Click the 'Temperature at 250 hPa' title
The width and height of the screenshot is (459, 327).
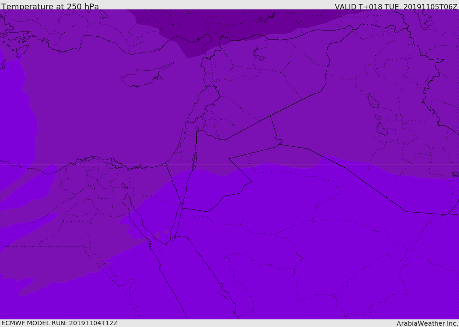tap(50, 6)
